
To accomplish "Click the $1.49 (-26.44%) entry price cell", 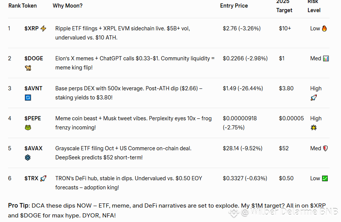I will [x=243, y=88].
